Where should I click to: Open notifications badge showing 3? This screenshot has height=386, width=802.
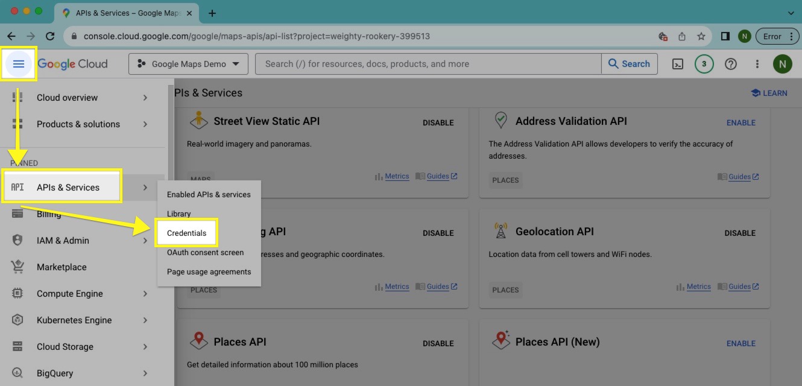(x=704, y=64)
